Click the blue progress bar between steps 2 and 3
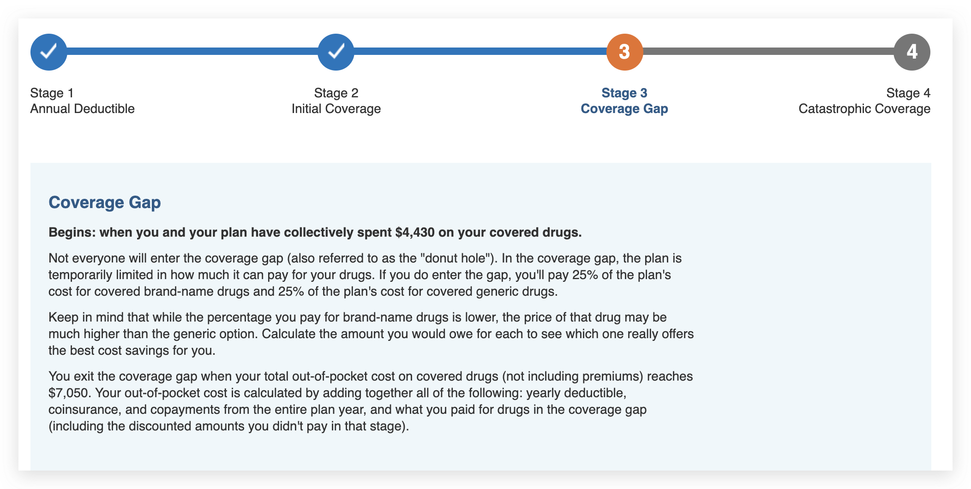Viewport: 971px width, 489px height. 480,51
